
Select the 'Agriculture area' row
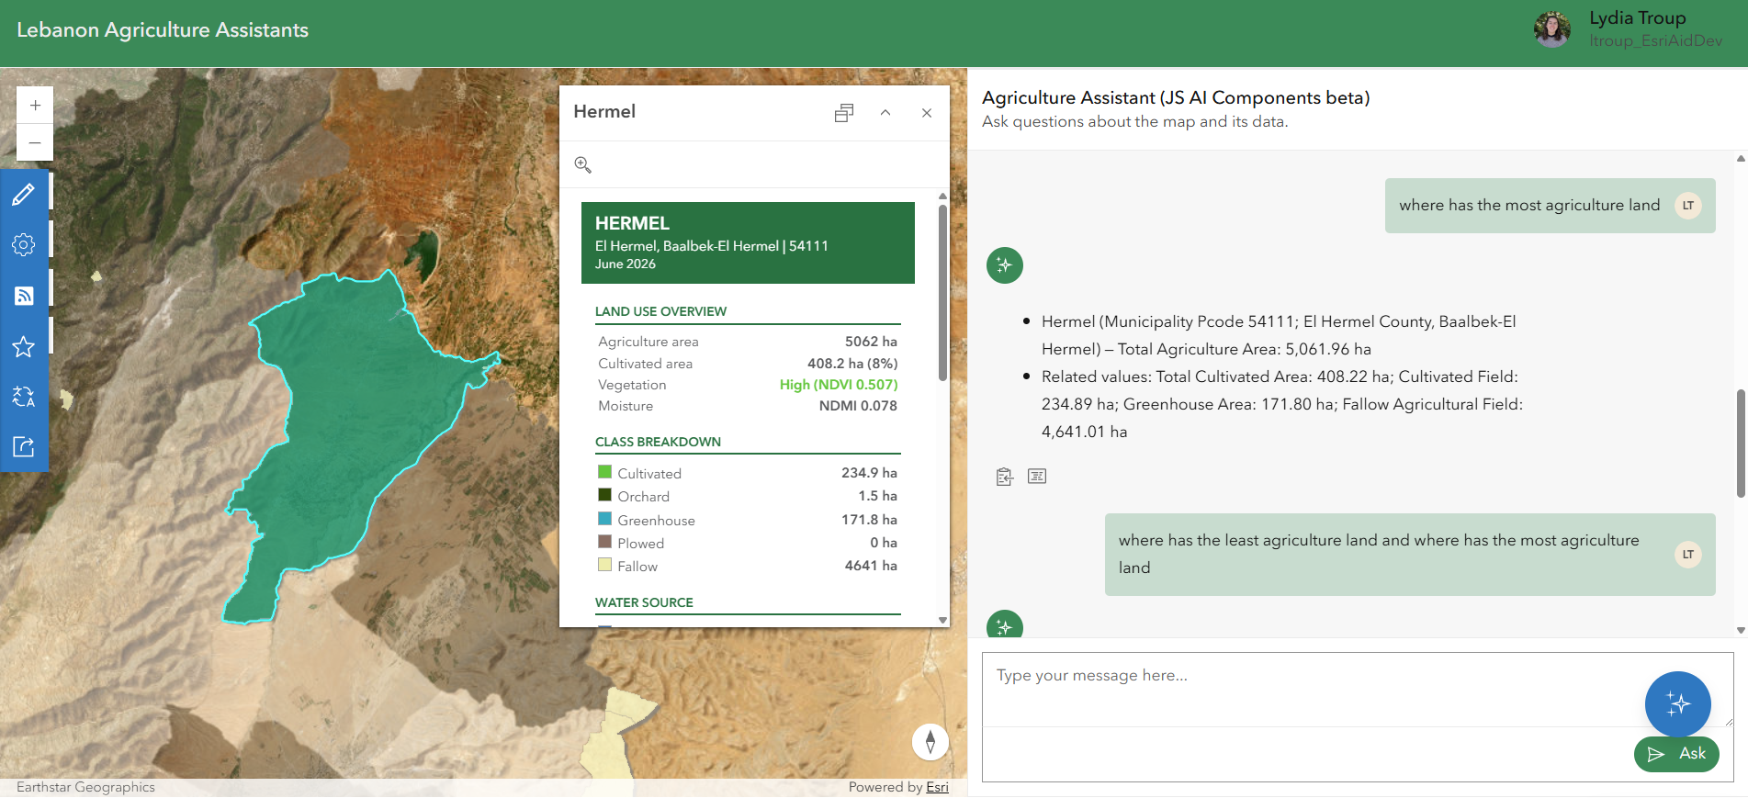coord(748,342)
